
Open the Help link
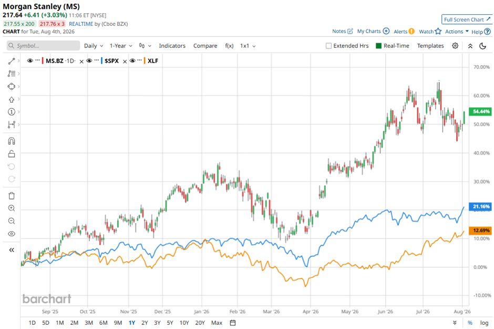pos(481,32)
